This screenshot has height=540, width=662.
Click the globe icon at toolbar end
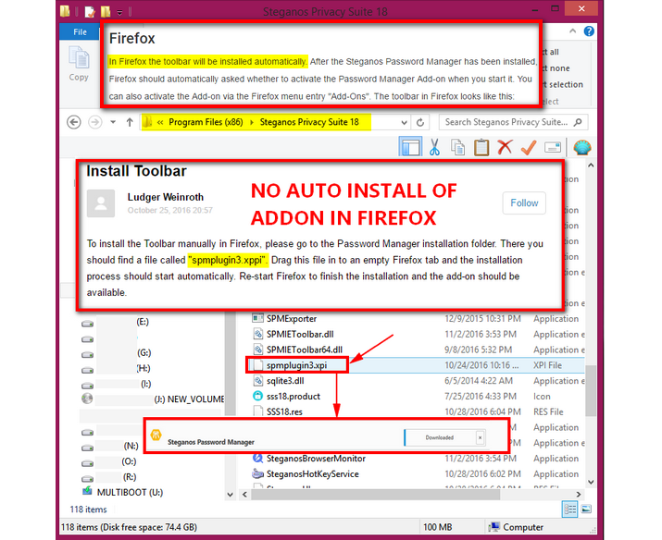point(581,147)
